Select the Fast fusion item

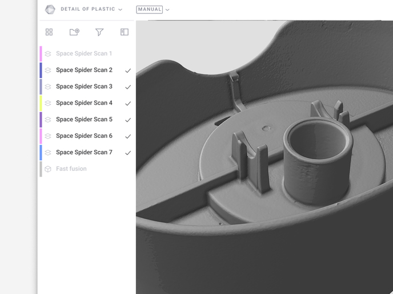coord(71,169)
